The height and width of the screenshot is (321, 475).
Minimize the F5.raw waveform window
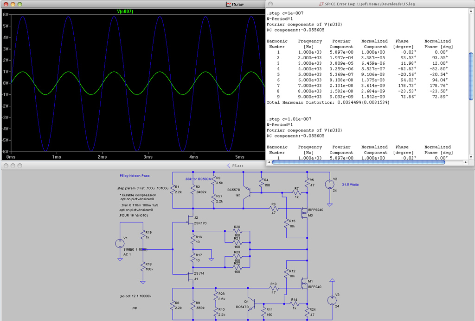(13, 4)
